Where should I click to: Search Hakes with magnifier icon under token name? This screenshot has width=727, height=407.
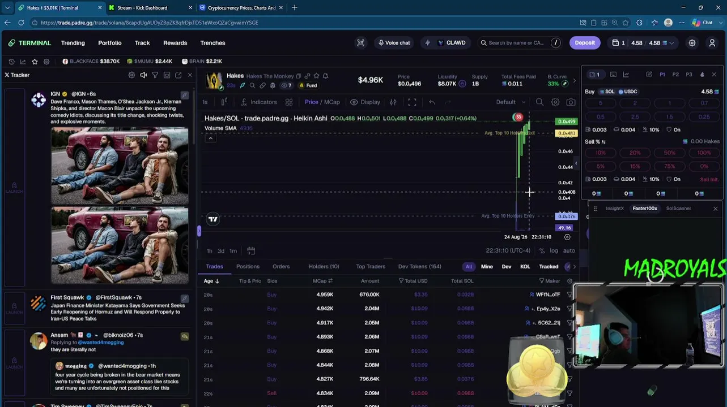pyautogui.click(x=252, y=85)
